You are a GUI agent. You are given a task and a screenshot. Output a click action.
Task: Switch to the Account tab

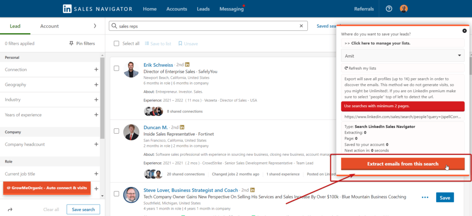(49, 26)
